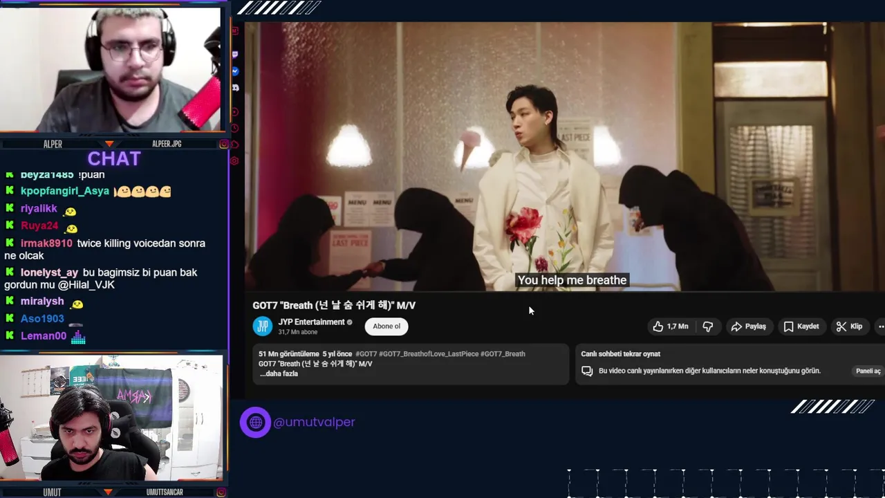Screen dimensions: 885x498
Task: Open the #GOT7_BreathofLove_LastPiece hashtag
Action: pyautogui.click(x=429, y=354)
